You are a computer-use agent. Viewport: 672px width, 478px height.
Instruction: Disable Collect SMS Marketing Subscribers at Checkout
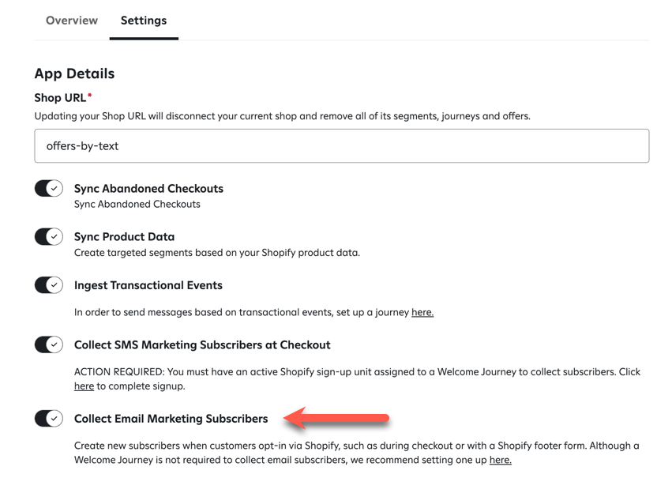pyautogui.click(x=48, y=345)
